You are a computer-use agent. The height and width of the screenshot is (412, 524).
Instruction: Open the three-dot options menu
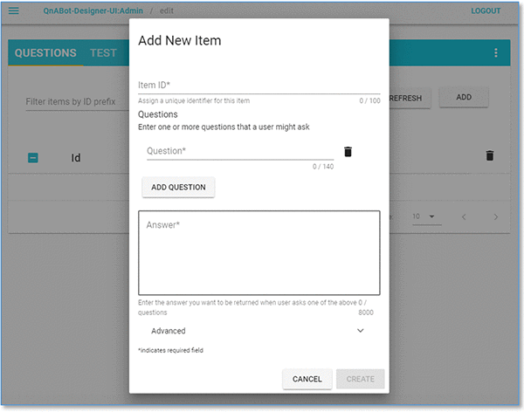click(x=496, y=52)
